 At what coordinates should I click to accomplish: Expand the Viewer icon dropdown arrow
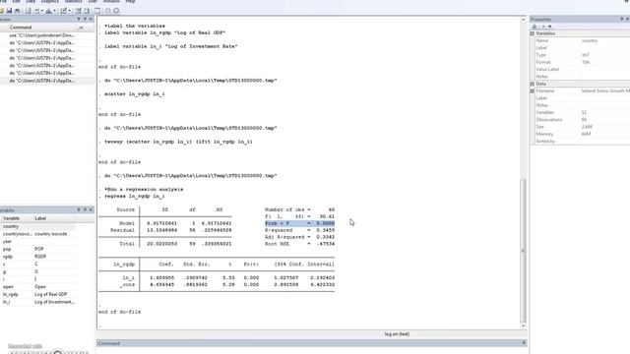pyautogui.click(x=41, y=11)
